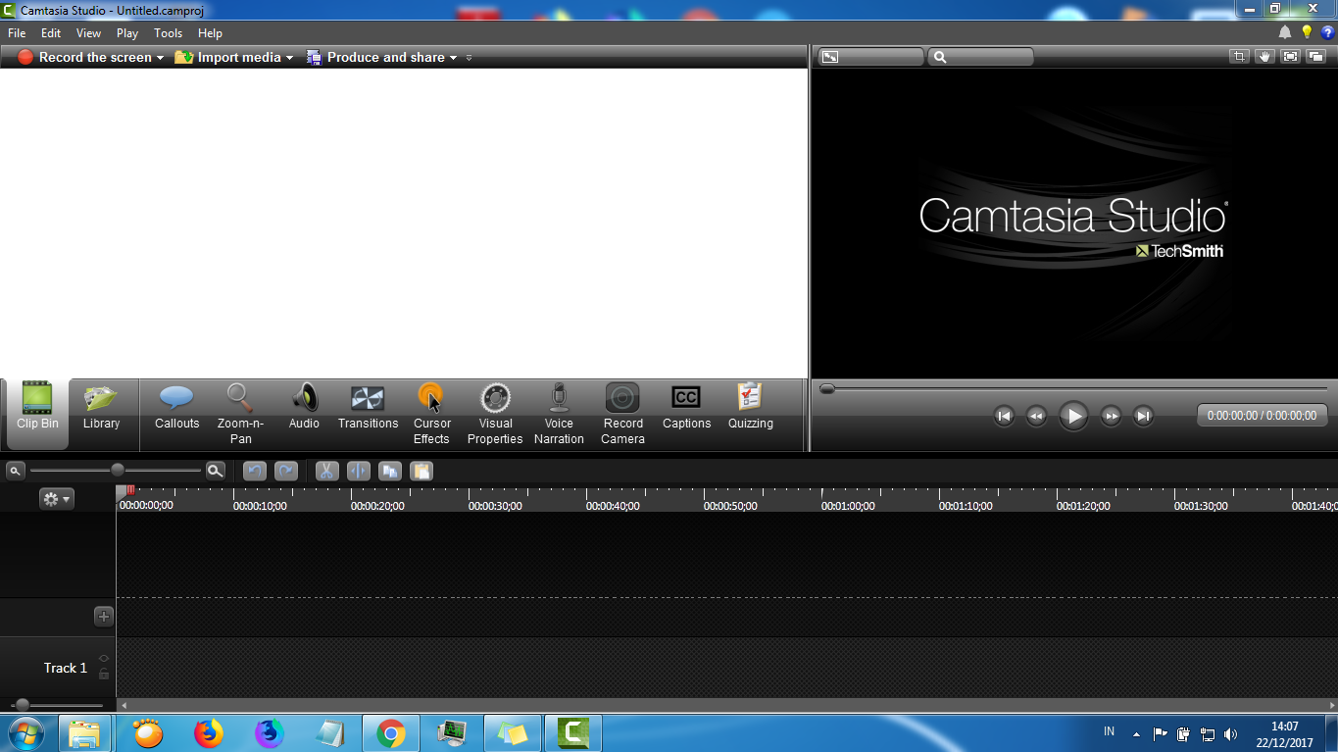Enable crop mode in preview
The width and height of the screenshot is (1338, 752).
pyautogui.click(x=1240, y=57)
